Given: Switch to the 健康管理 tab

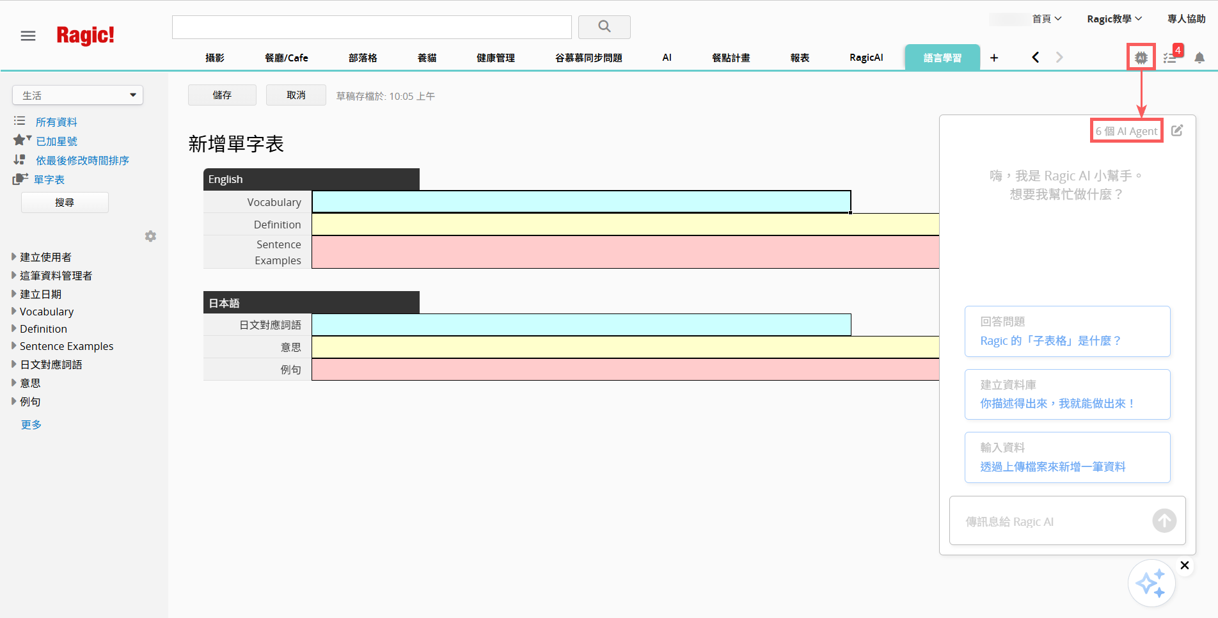Looking at the screenshot, I should tap(495, 58).
